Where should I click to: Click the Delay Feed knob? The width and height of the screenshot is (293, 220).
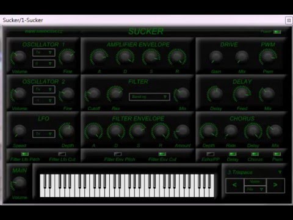(x=242, y=94)
